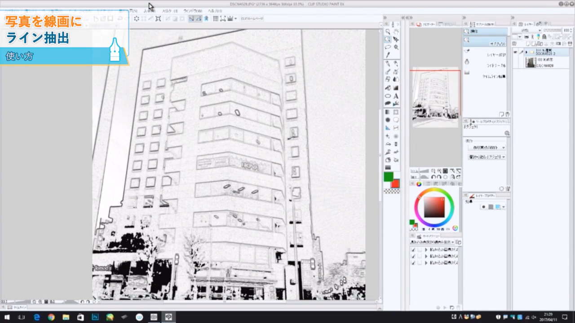This screenshot has height=323, width=575.
Task: Toggle the second auto action checkbox
Action: (x=413, y=256)
